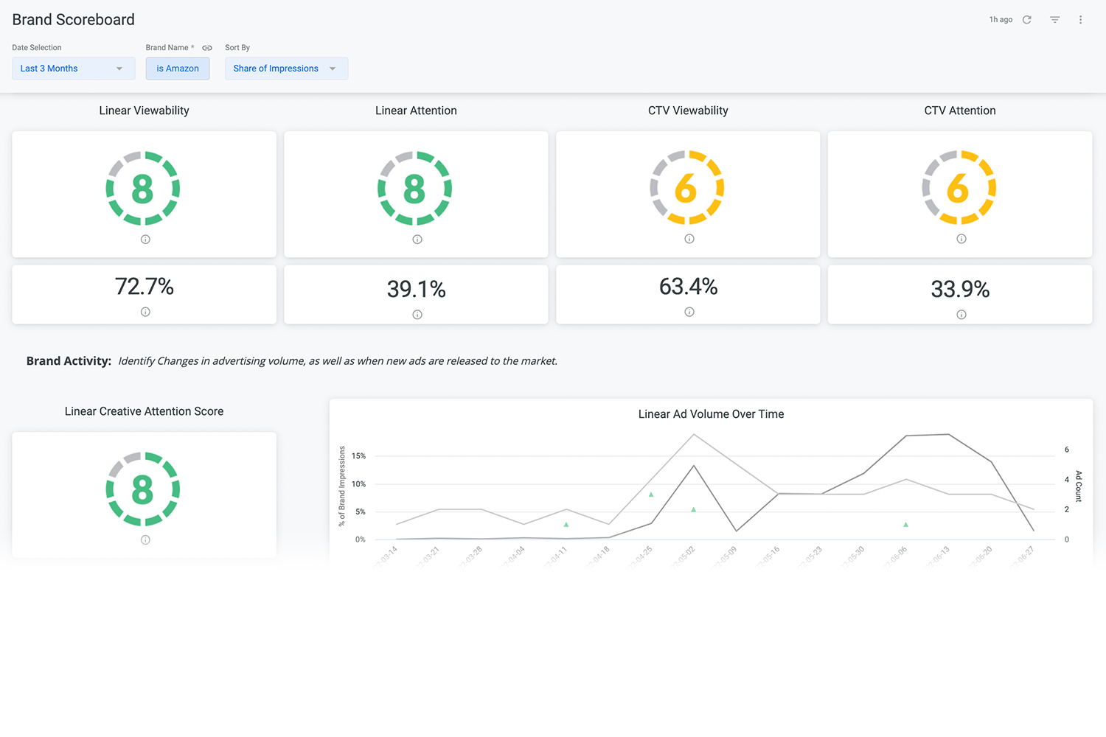The image size is (1106, 737).
Task: Refresh the Brand Scoreboard dashboard
Action: click(1029, 19)
